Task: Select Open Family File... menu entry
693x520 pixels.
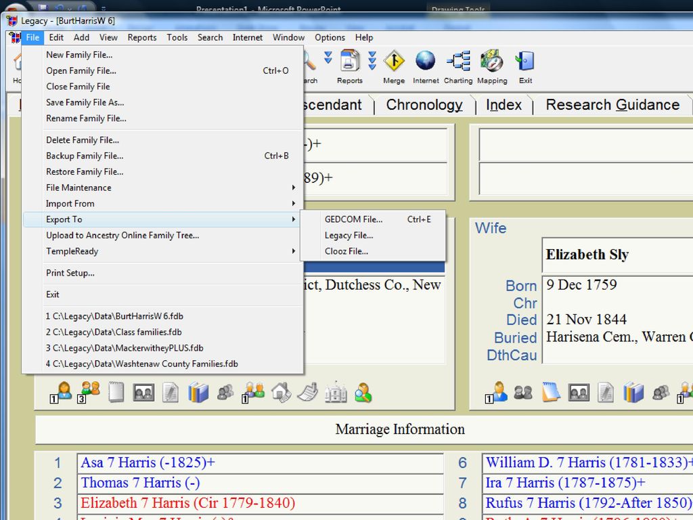Action: pyautogui.click(x=162, y=70)
